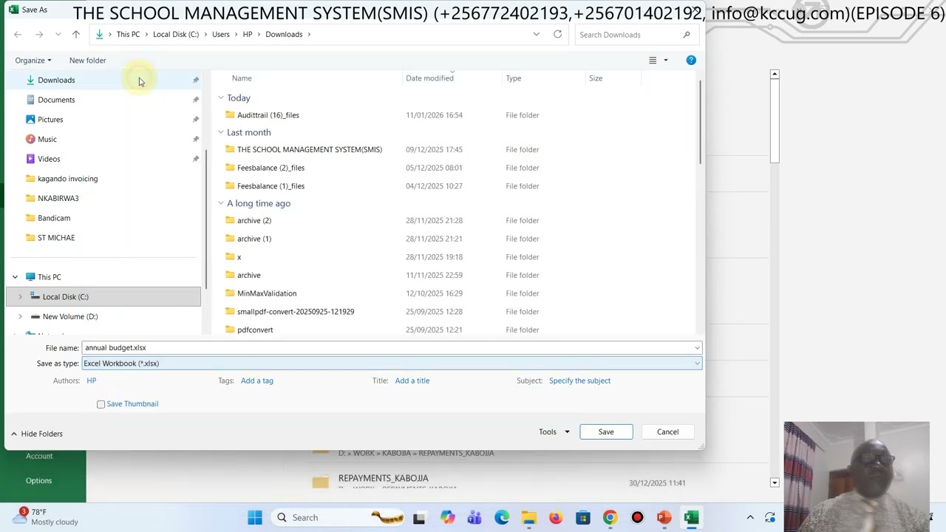This screenshot has height=532, width=946.
Task: Open Options in Excel backstage
Action: (x=38, y=481)
